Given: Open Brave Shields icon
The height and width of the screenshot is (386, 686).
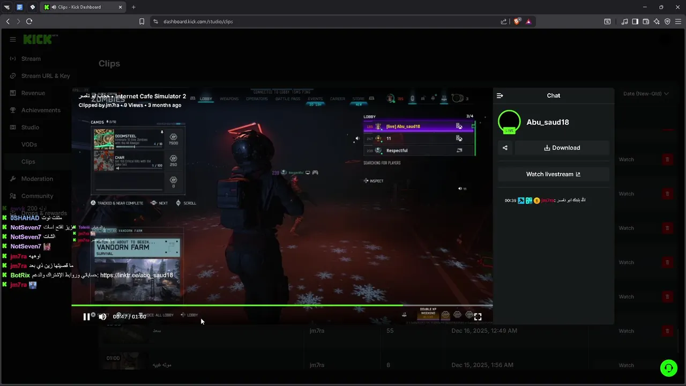Looking at the screenshot, I should coord(517,21).
